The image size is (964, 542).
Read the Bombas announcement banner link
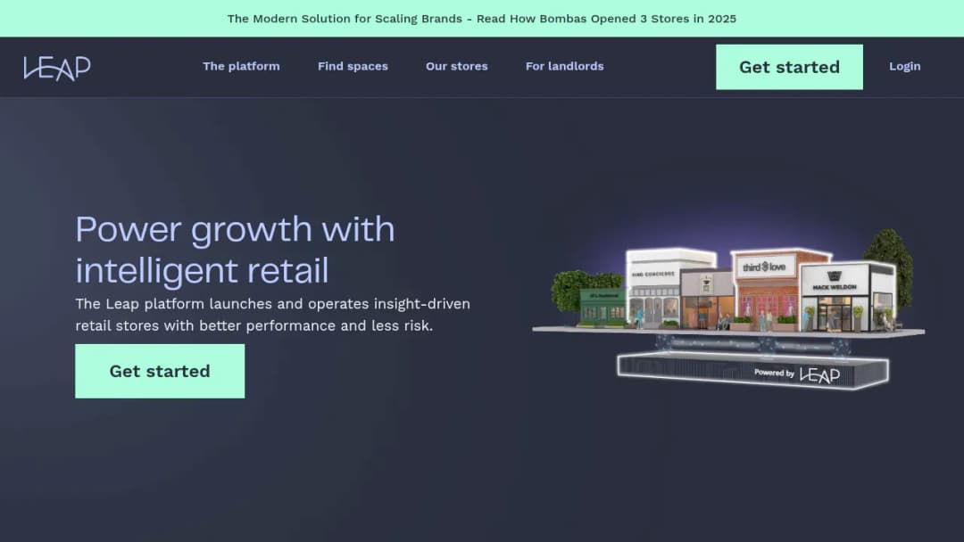[482, 19]
